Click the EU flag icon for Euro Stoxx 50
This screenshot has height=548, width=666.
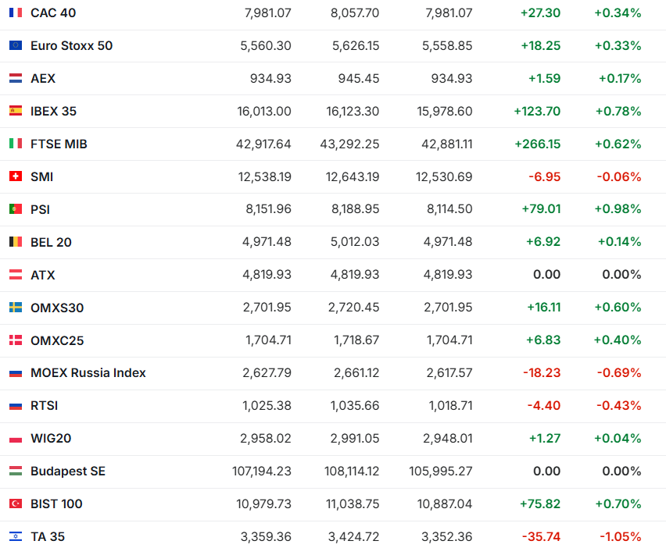tap(16, 46)
